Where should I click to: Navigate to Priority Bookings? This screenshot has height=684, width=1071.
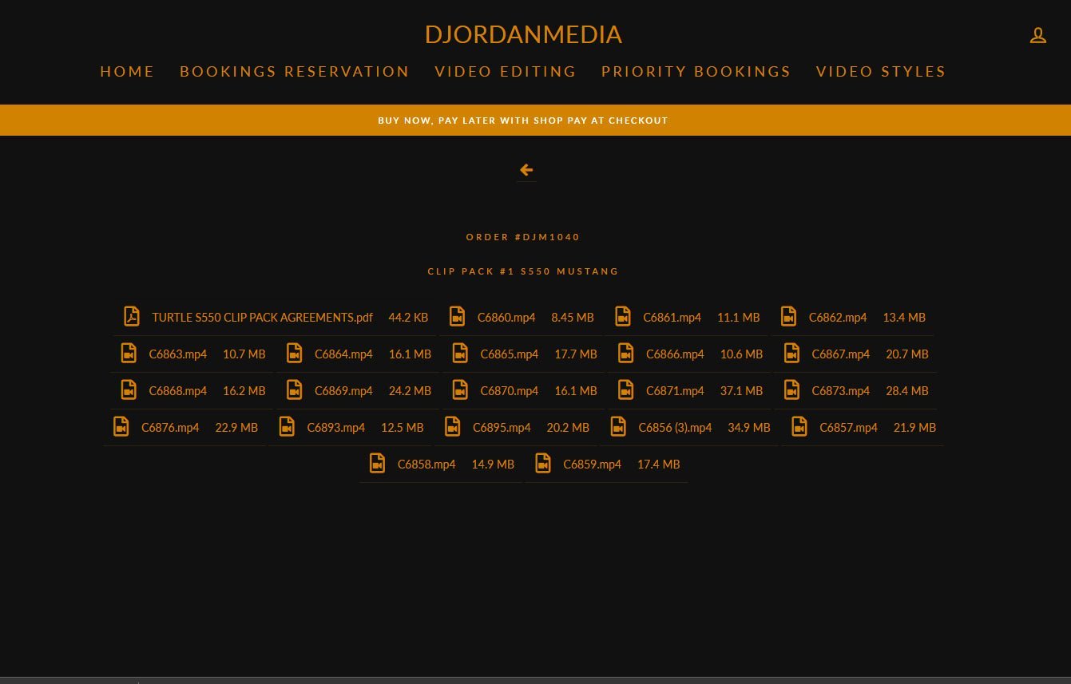tap(696, 72)
